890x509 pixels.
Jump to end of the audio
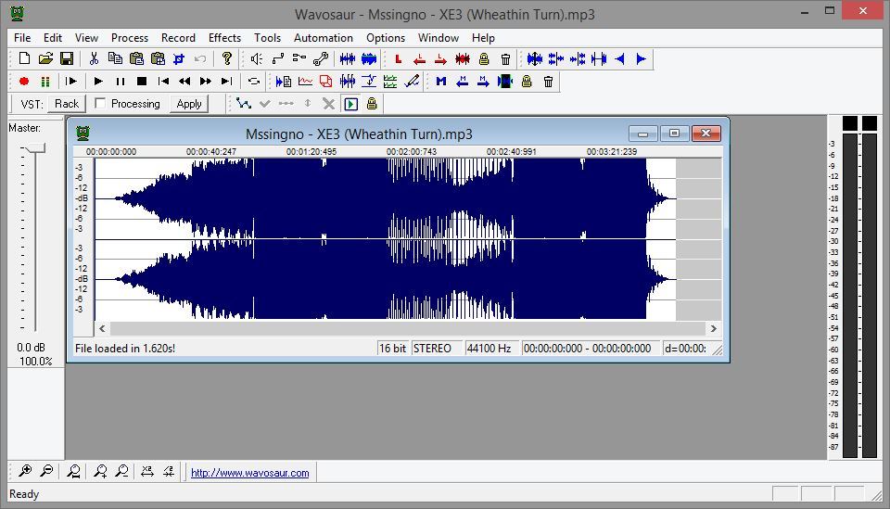(x=226, y=82)
